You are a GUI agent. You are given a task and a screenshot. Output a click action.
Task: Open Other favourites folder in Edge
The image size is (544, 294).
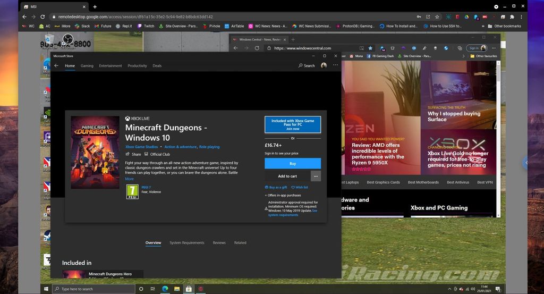point(483,56)
